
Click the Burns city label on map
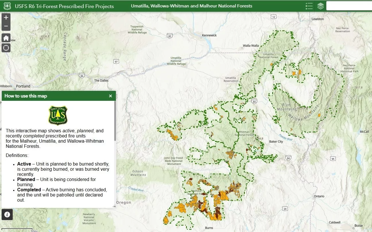pos(209,228)
